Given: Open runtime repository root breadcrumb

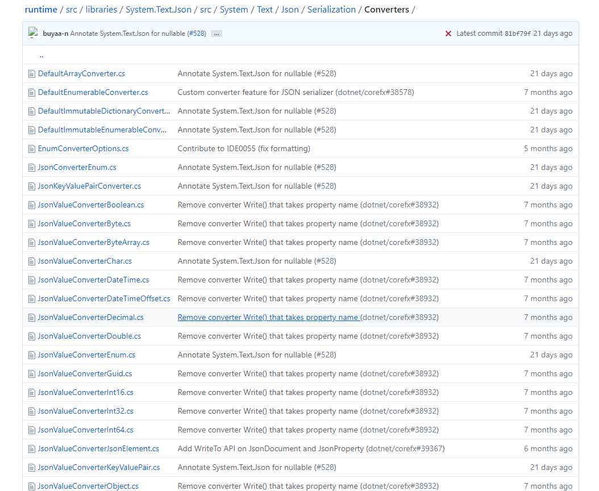Looking at the screenshot, I should click(x=41, y=10).
